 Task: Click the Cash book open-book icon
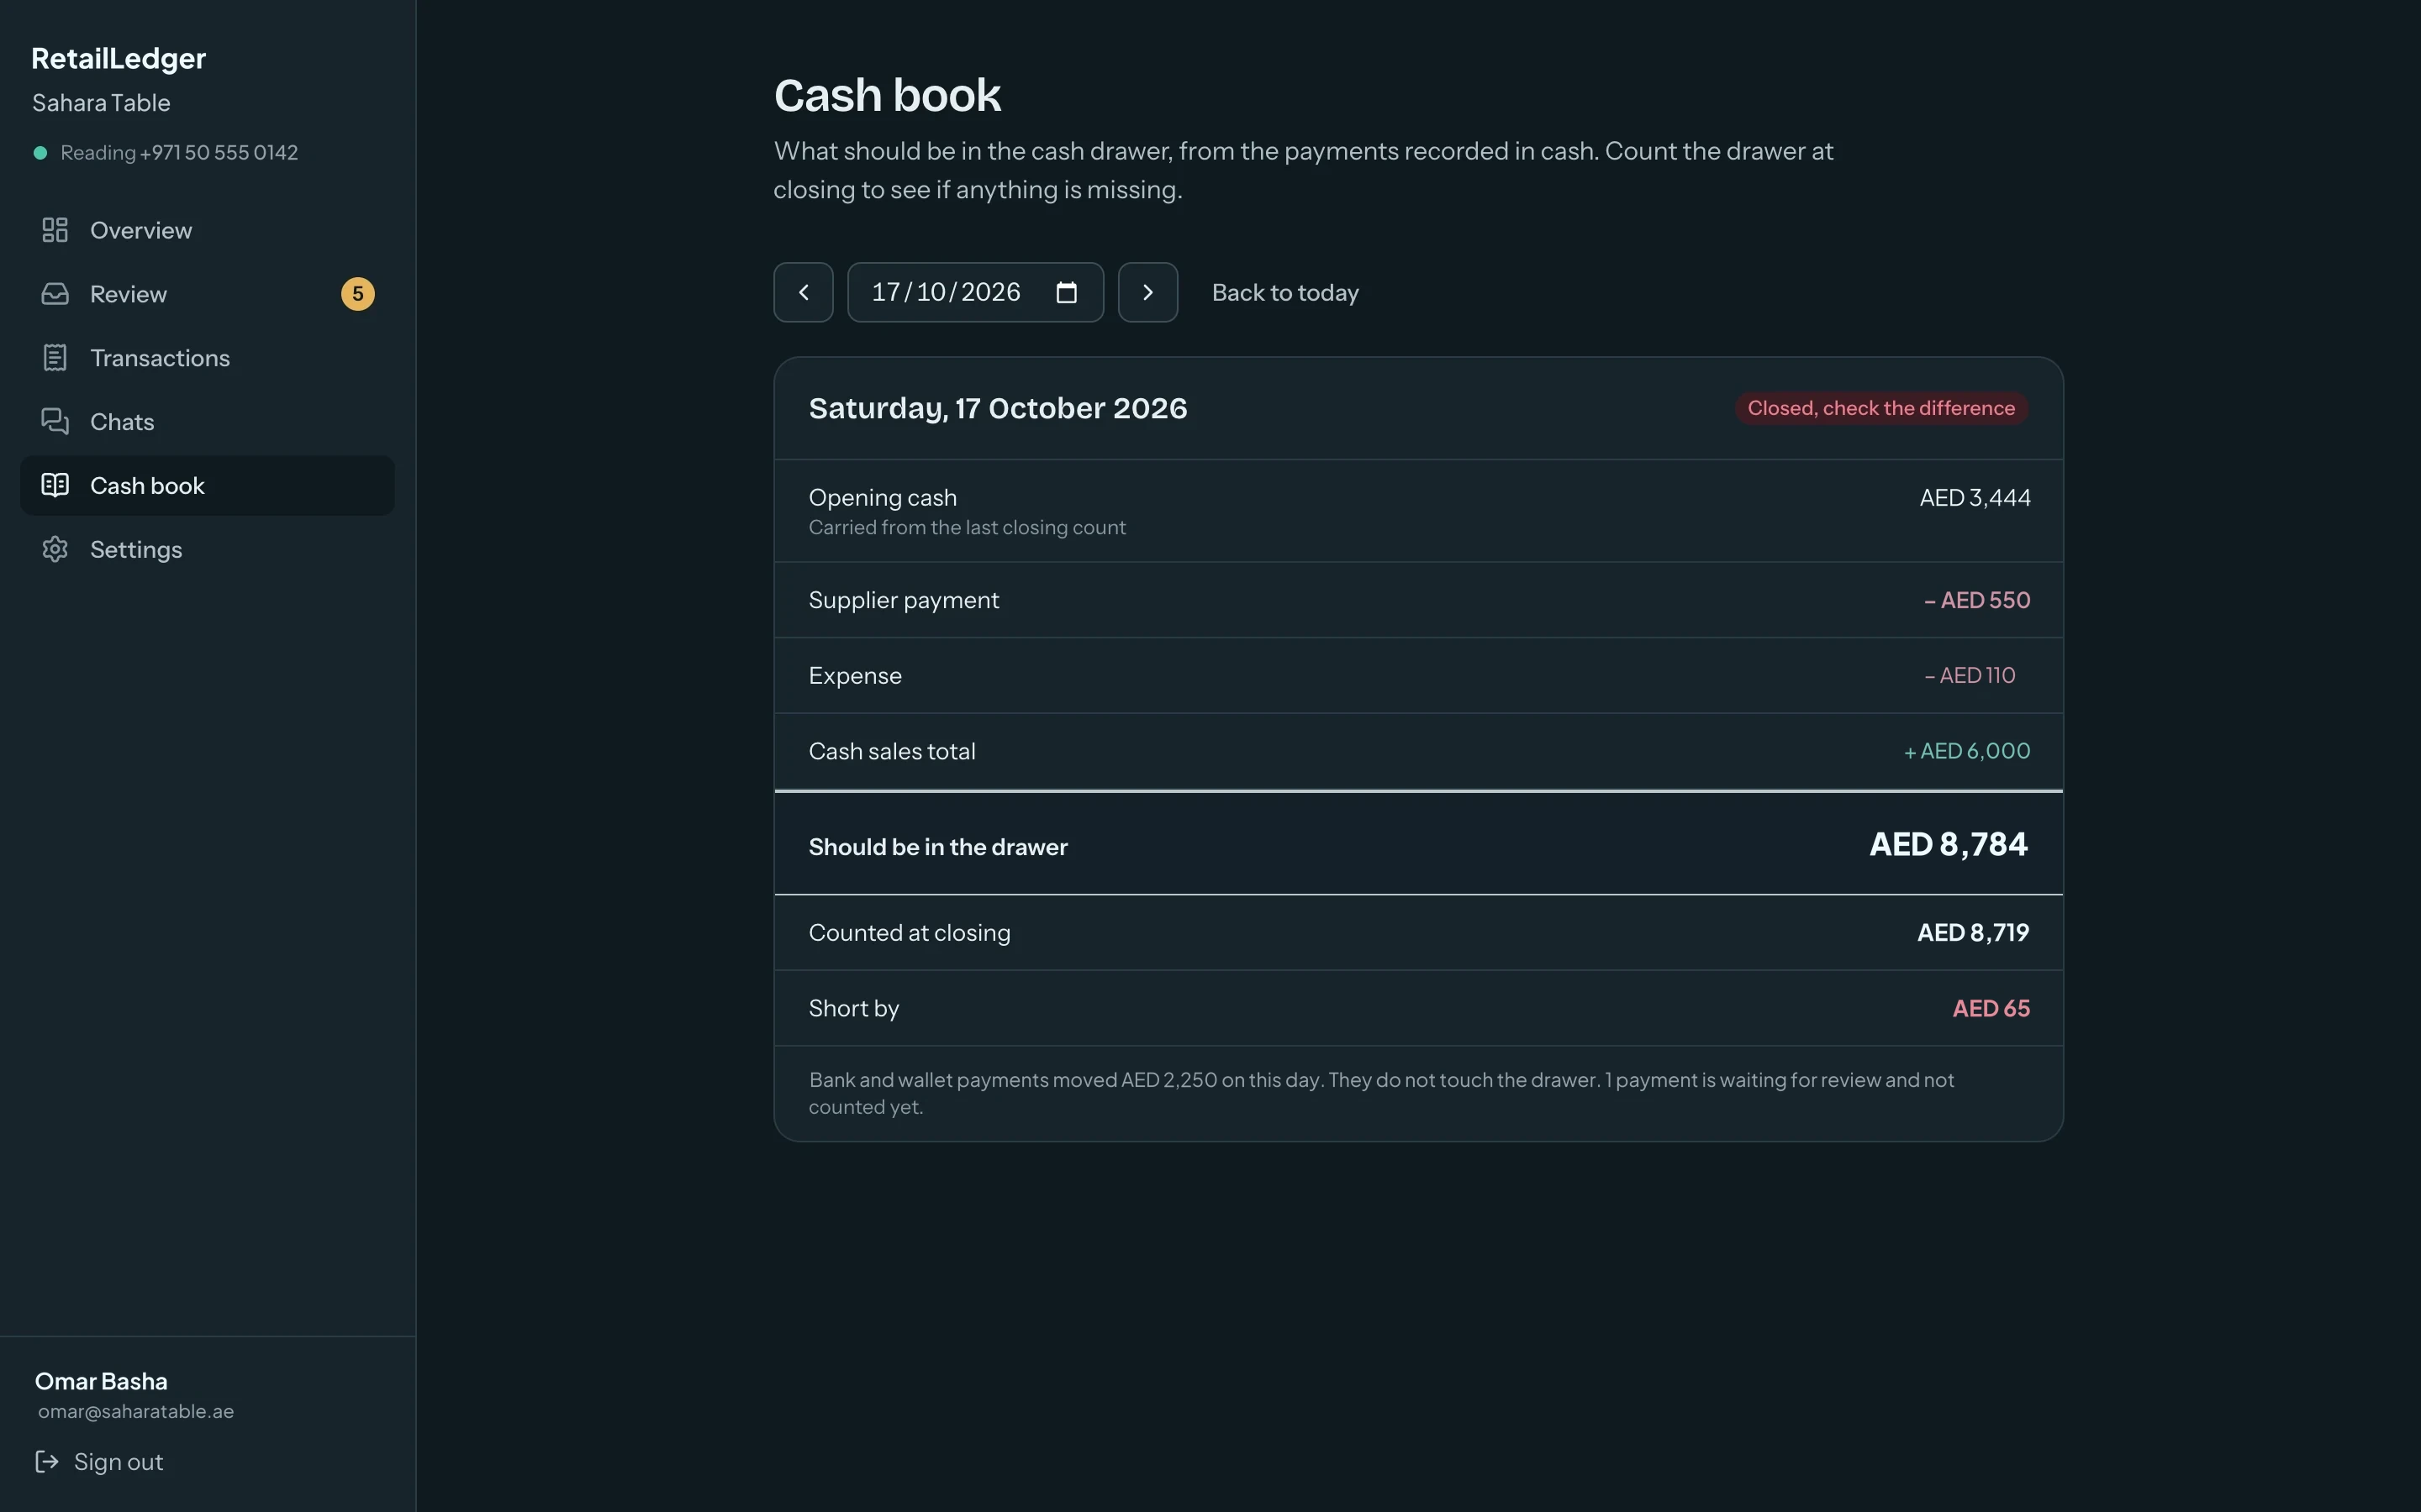coord(55,486)
